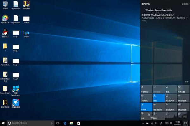The width and height of the screenshot is (190, 126).
Task: Open the 英雄联盟 League of Legends shortcut
Action: coord(26,5)
